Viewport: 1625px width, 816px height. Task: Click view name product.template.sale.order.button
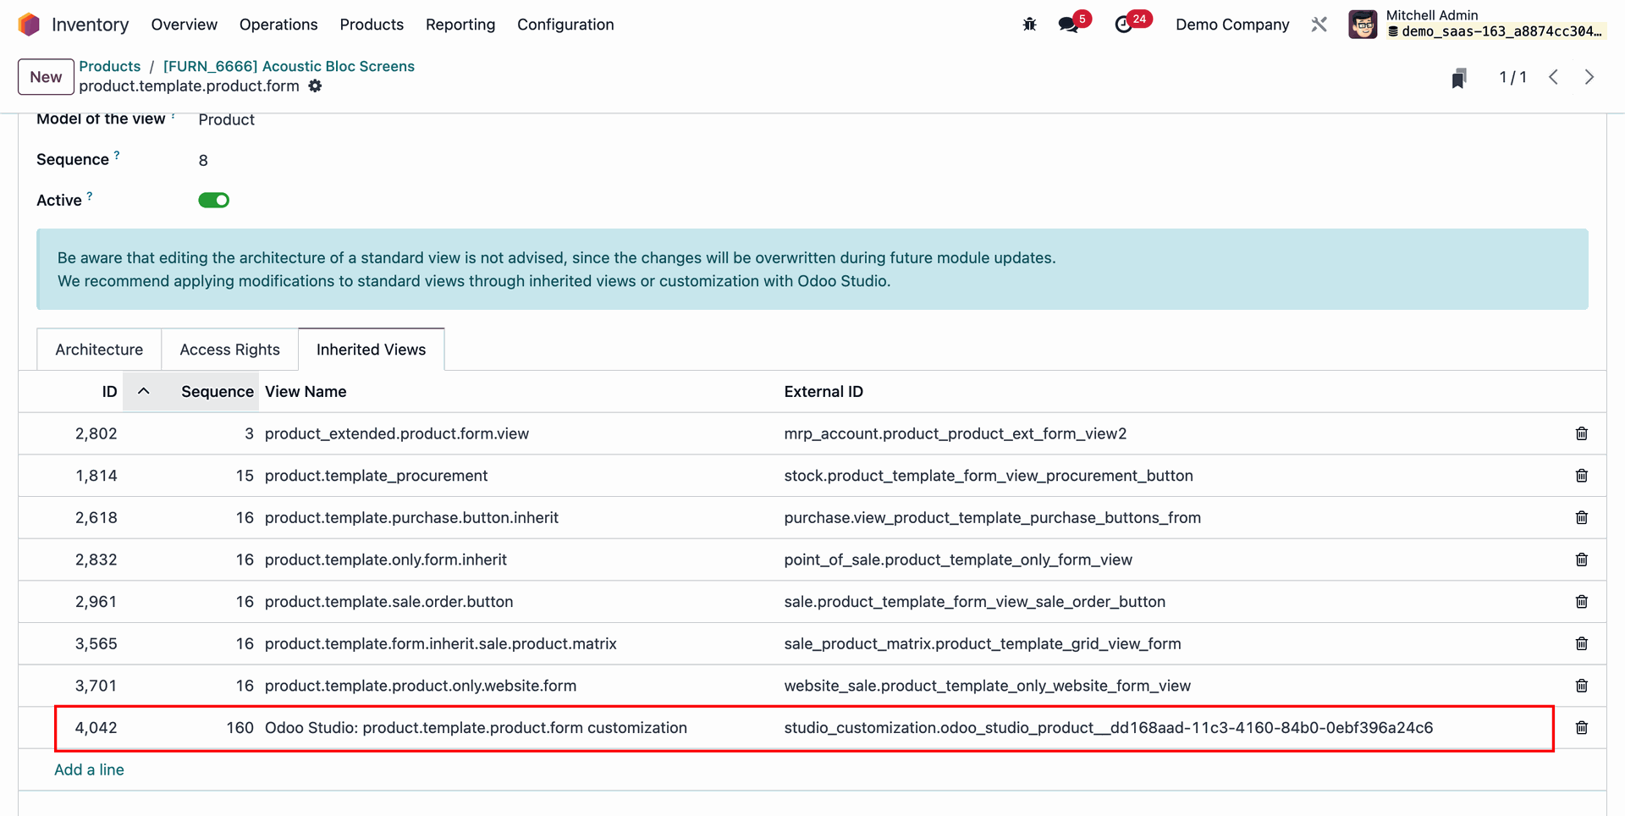[x=388, y=602]
